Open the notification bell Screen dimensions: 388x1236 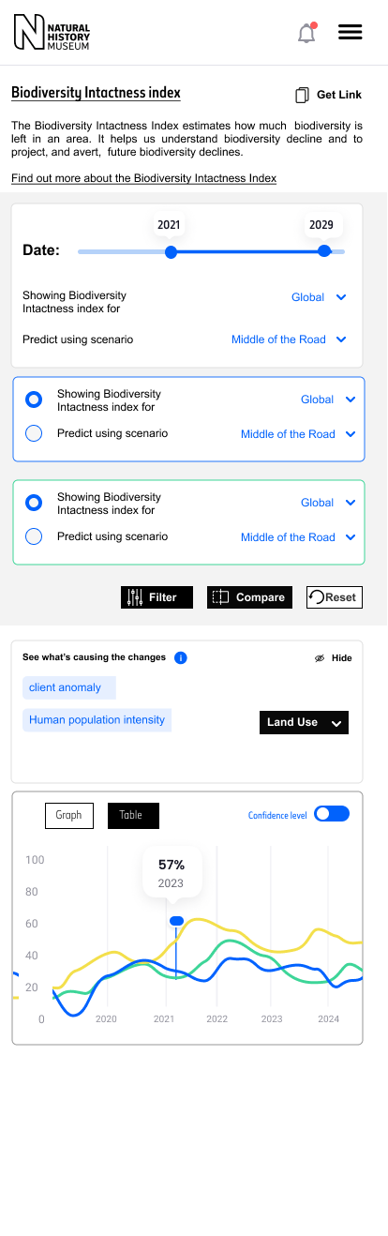(x=306, y=33)
